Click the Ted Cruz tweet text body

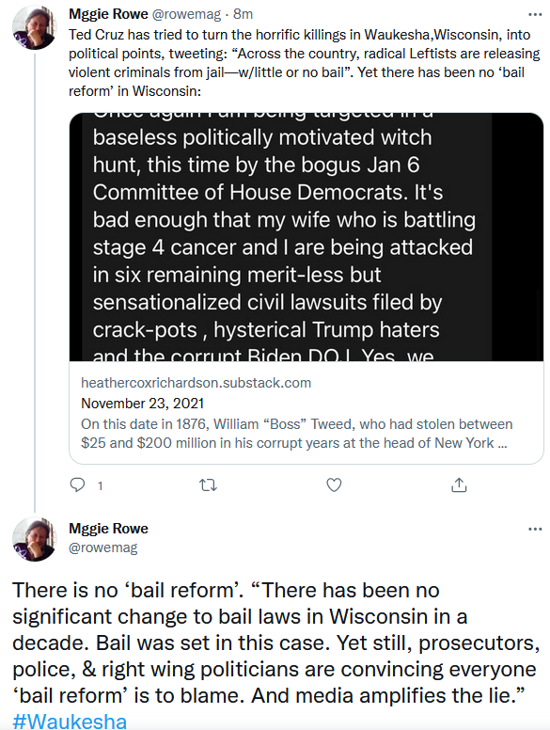click(305, 63)
